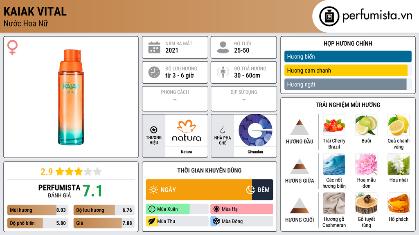Click the 2.9 star rating number
This screenshot has height=235, width=419.
[x=47, y=172]
